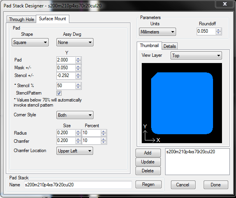The width and height of the screenshot is (236, 198).
Task: Click the Regen button
Action: point(148,184)
